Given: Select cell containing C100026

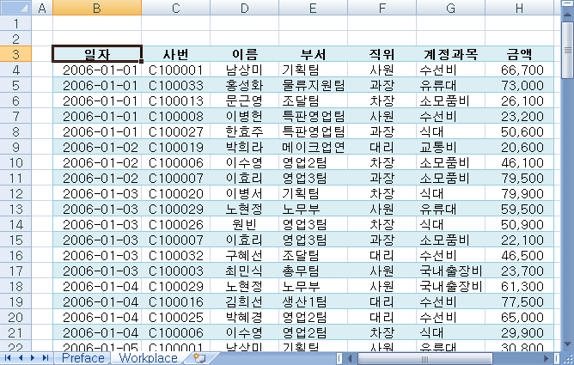Looking at the screenshot, I should click(175, 224).
